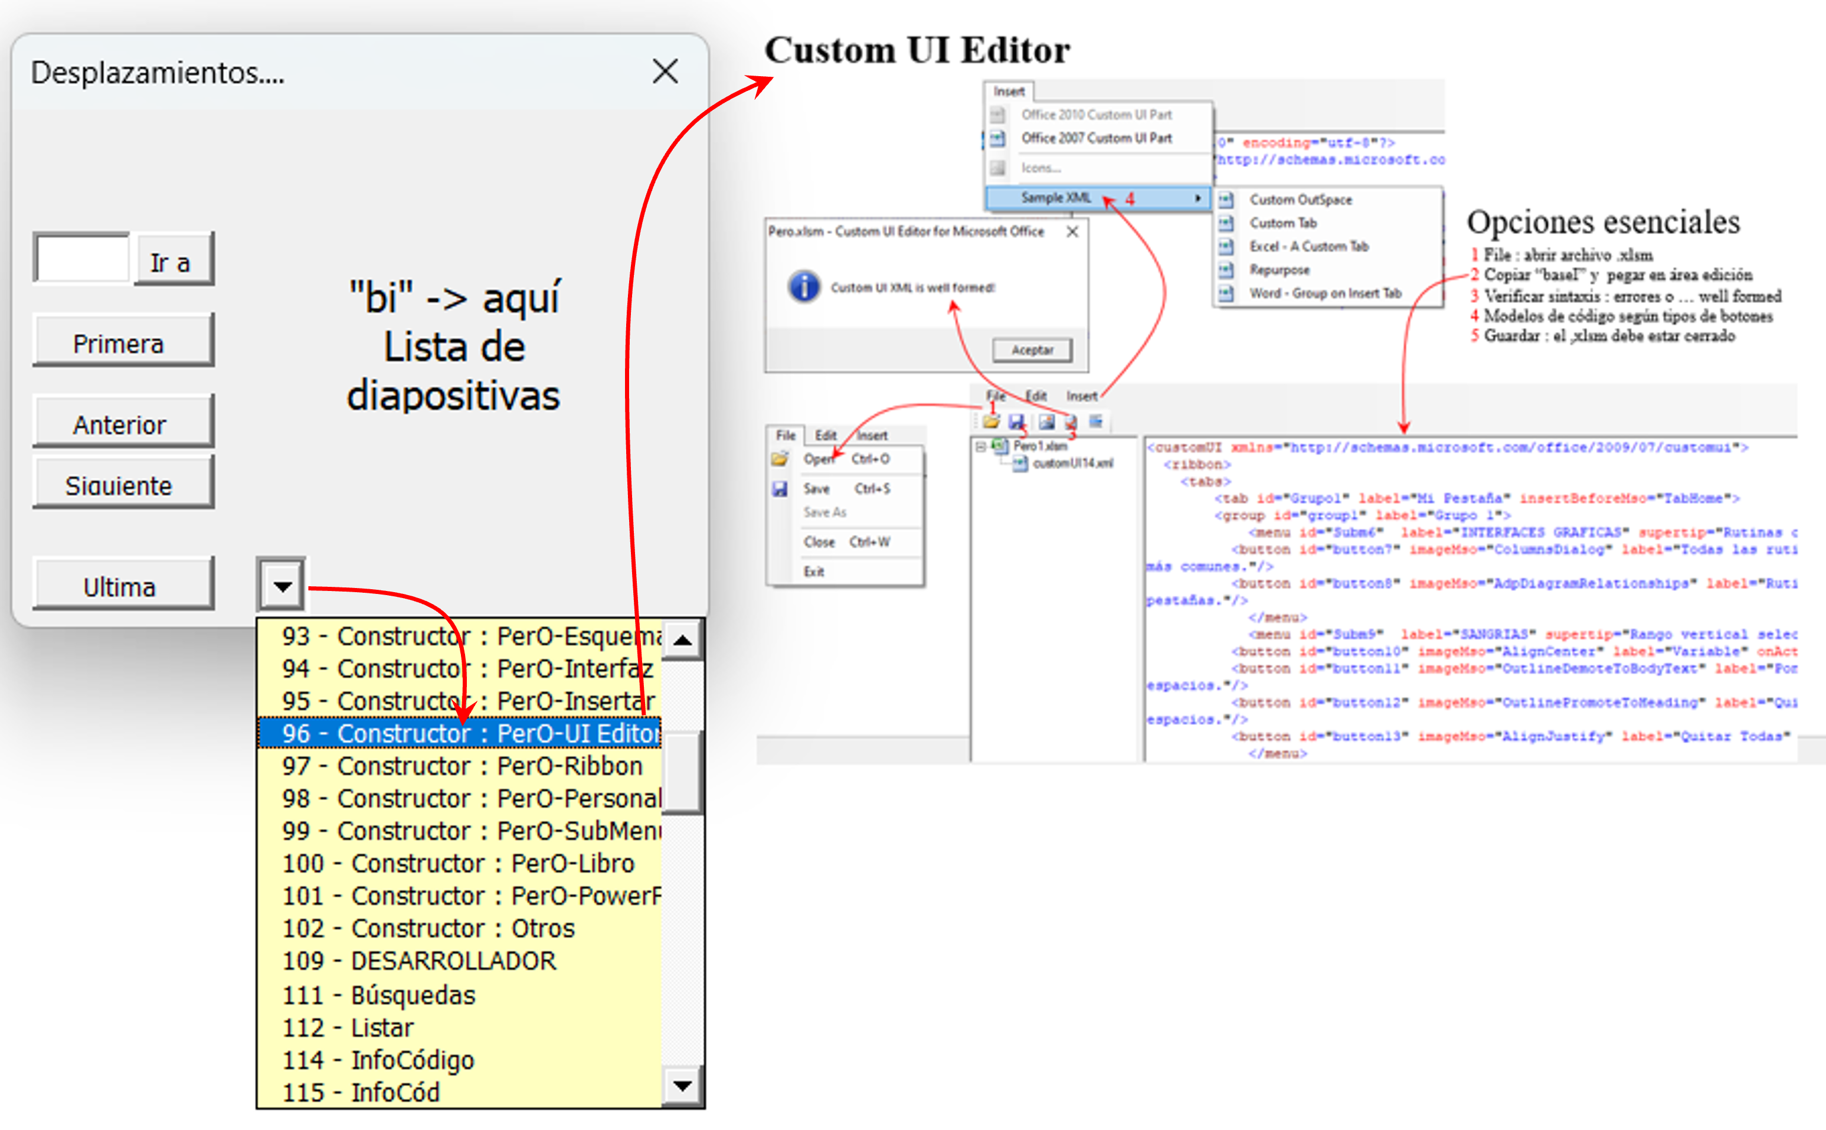The image size is (1826, 1130).
Task: Click the Ultima button
Action: (123, 585)
